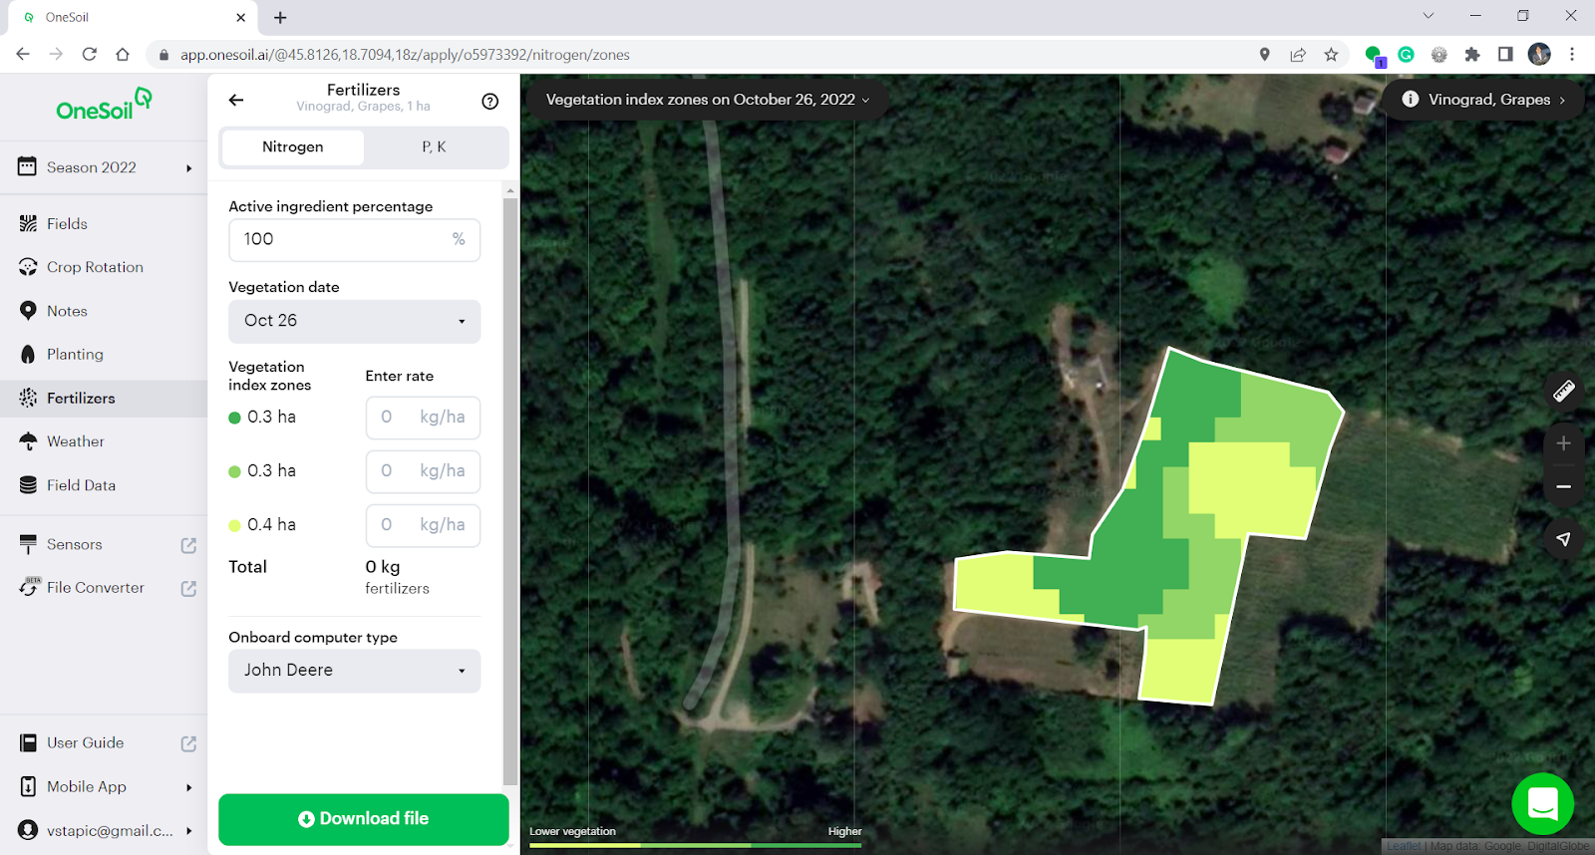Viewport: 1595px width, 855px height.
Task: Select the map ruler measure tool
Action: pyautogui.click(x=1563, y=391)
